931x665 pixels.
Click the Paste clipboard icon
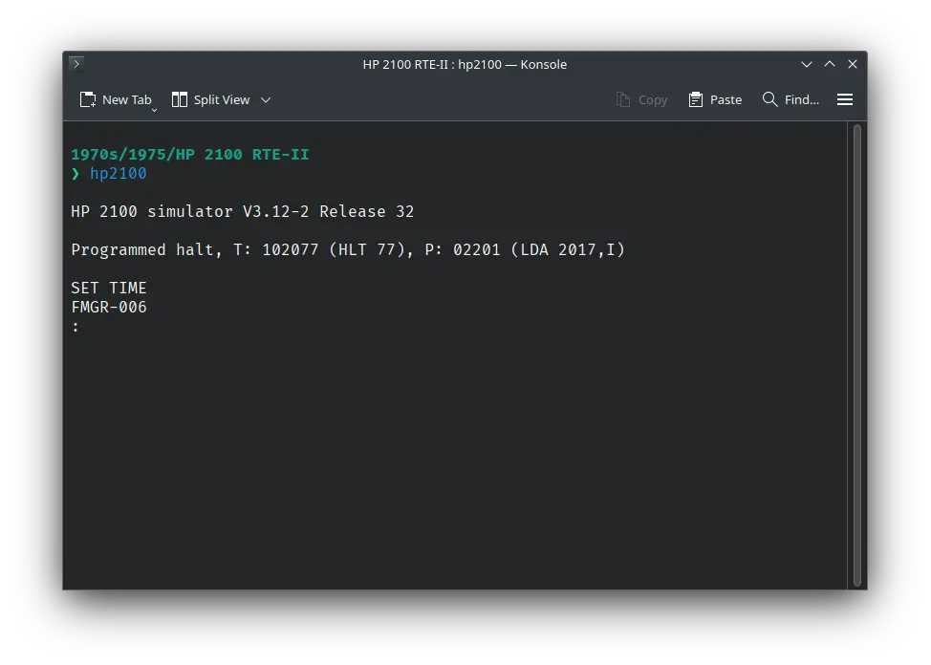(x=696, y=99)
